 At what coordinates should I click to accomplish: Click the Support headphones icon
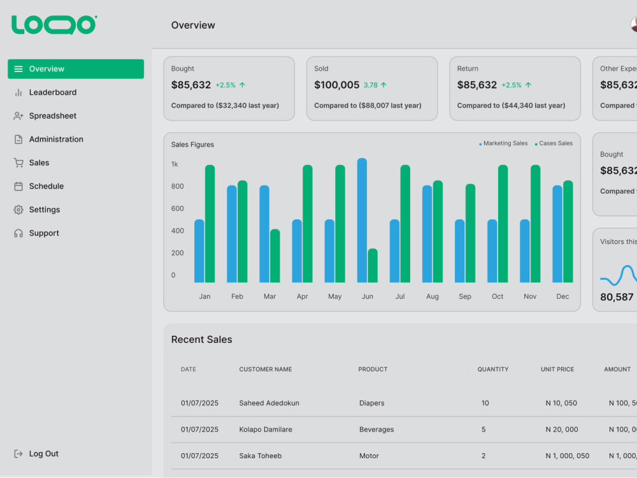(x=18, y=233)
